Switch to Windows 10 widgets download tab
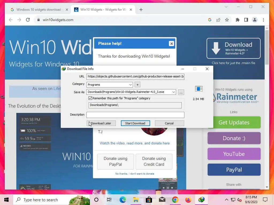 (39, 10)
